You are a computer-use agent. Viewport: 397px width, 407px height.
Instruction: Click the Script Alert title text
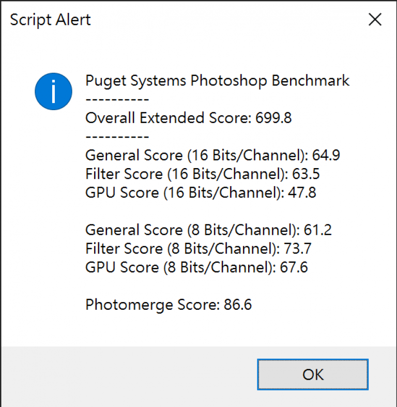click(x=50, y=20)
